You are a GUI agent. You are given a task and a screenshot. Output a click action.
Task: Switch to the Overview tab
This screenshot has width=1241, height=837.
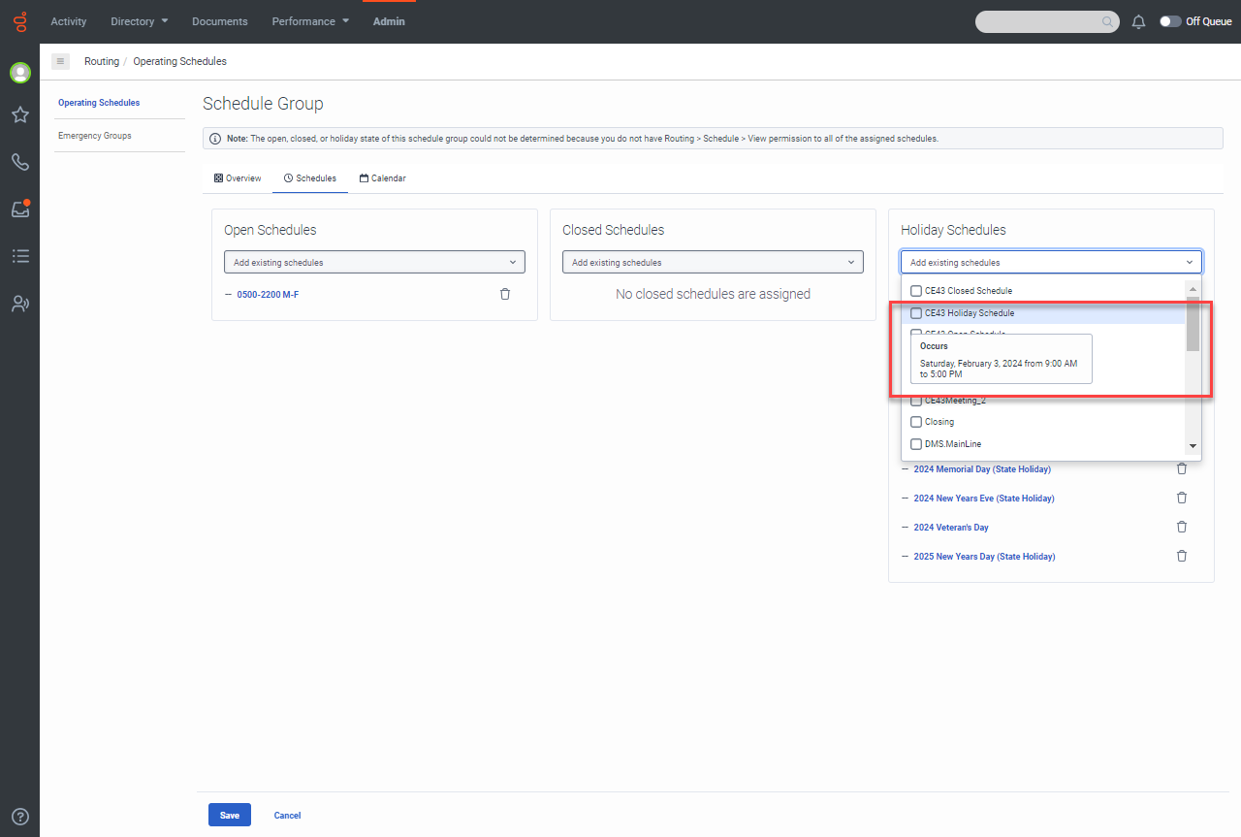point(238,178)
